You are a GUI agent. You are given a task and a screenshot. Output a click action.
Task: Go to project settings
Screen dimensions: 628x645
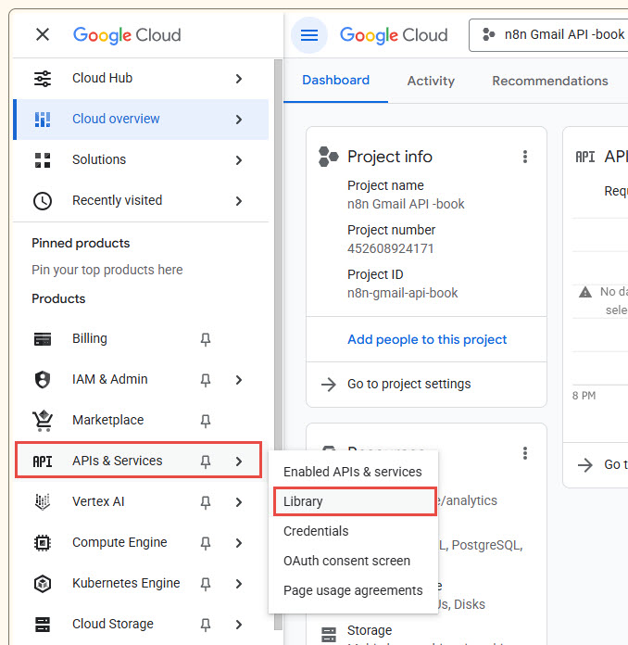[x=408, y=384]
